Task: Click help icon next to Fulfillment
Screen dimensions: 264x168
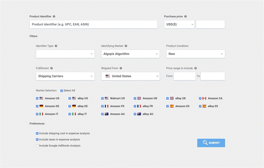Action: pos(52,68)
